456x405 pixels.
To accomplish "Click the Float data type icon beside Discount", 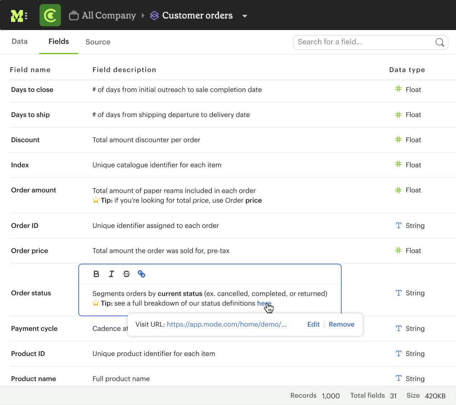I will [398, 140].
